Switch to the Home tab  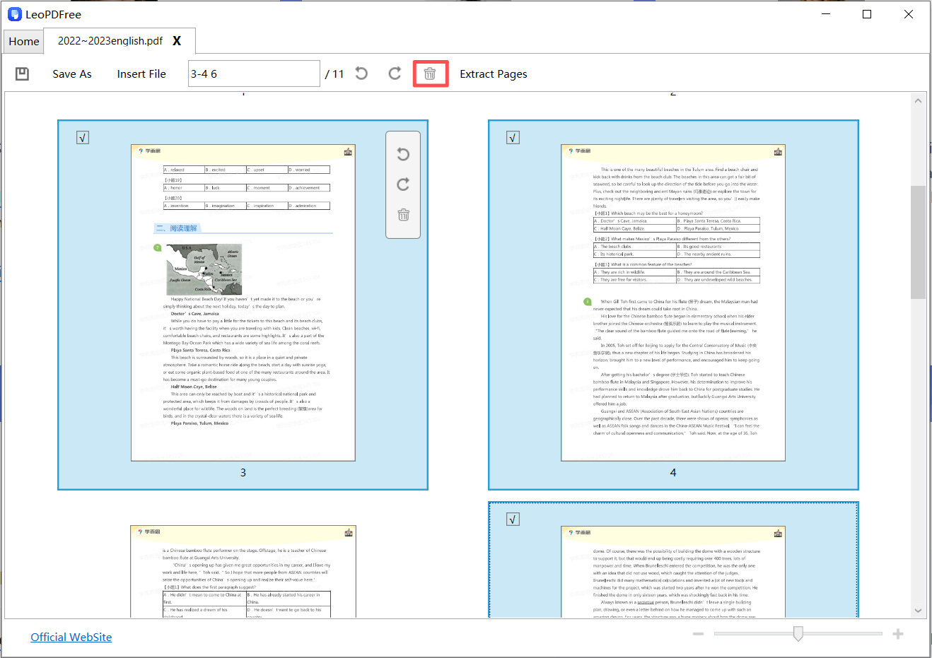pyautogui.click(x=23, y=41)
